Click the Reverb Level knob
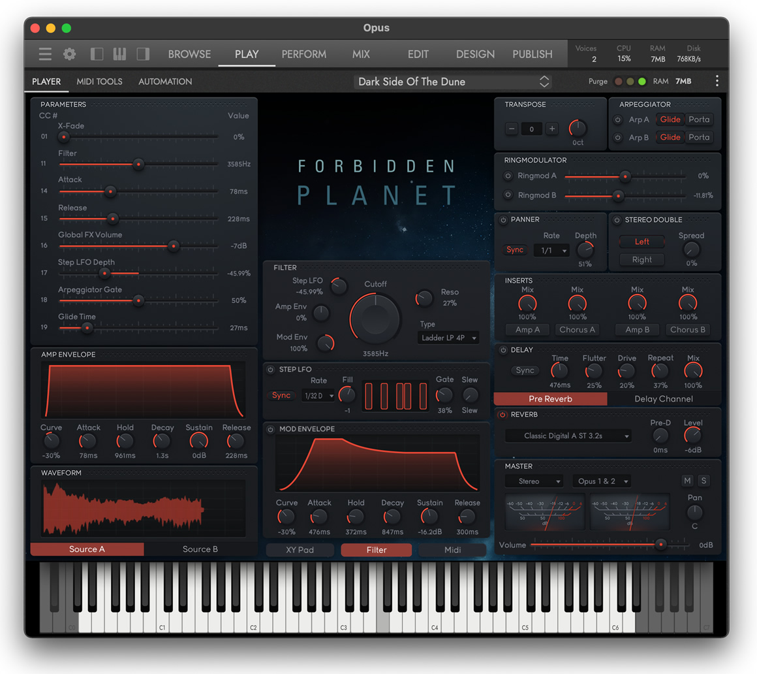Image resolution: width=757 pixels, height=674 pixels. pos(693,436)
